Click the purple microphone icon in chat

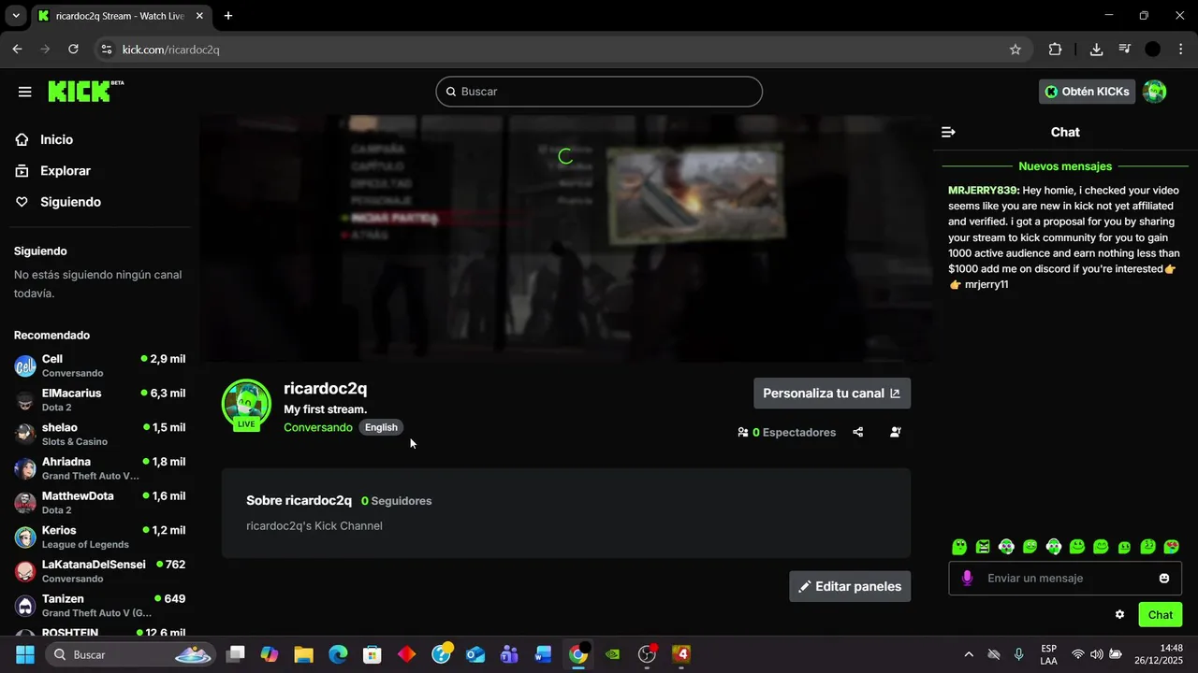tap(967, 579)
